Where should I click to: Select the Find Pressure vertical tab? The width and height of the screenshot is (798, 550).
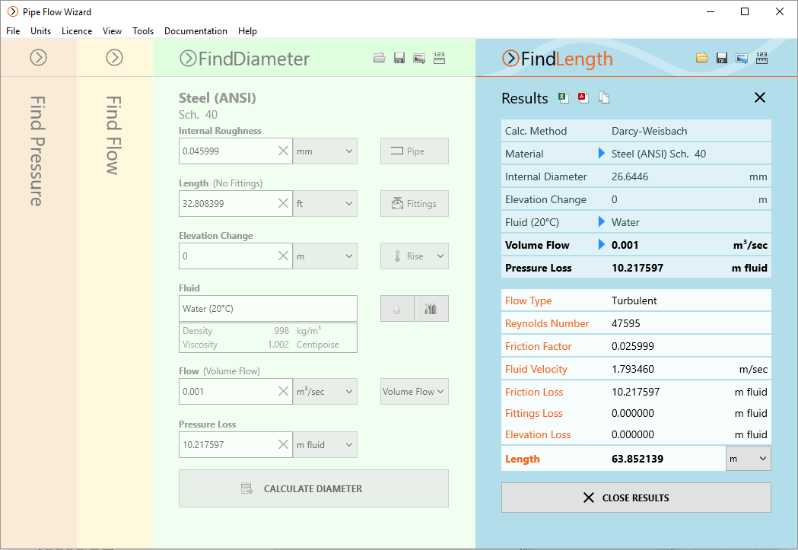pyautogui.click(x=38, y=151)
